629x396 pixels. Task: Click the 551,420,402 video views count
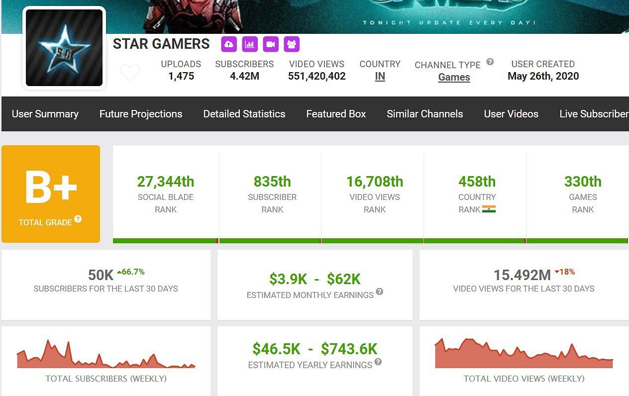click(x=317, y=76)
